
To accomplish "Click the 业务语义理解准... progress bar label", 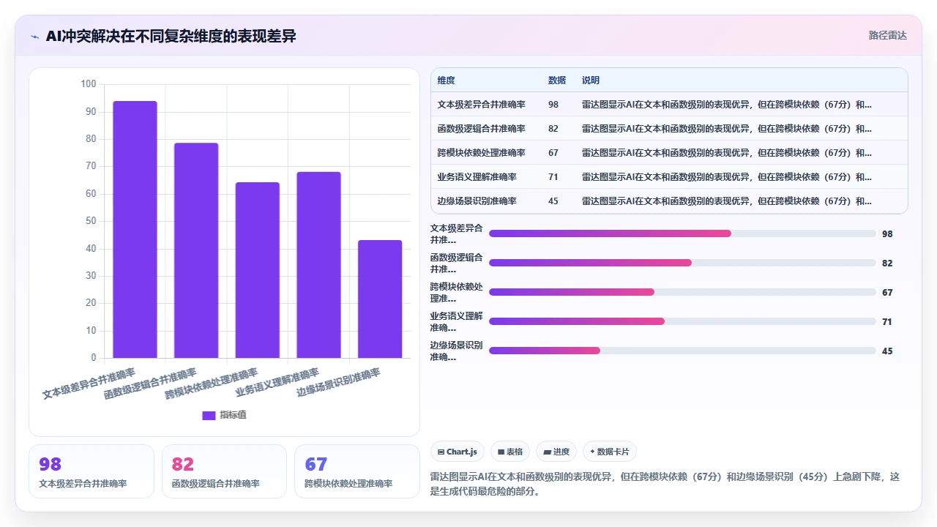I will 457,321.
